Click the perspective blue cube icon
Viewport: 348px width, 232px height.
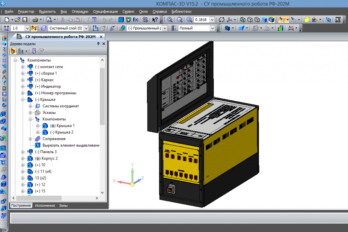pyautogui.click(x=242, y=28)
